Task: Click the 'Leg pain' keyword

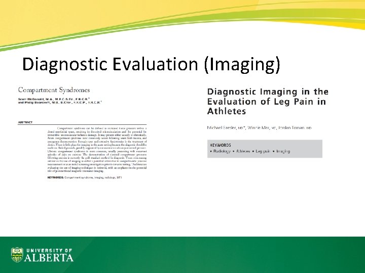Action: point(263,151)
